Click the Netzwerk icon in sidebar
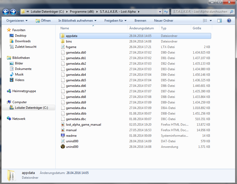This screenshot has width=237, height=184. click(x=9, y=119)
